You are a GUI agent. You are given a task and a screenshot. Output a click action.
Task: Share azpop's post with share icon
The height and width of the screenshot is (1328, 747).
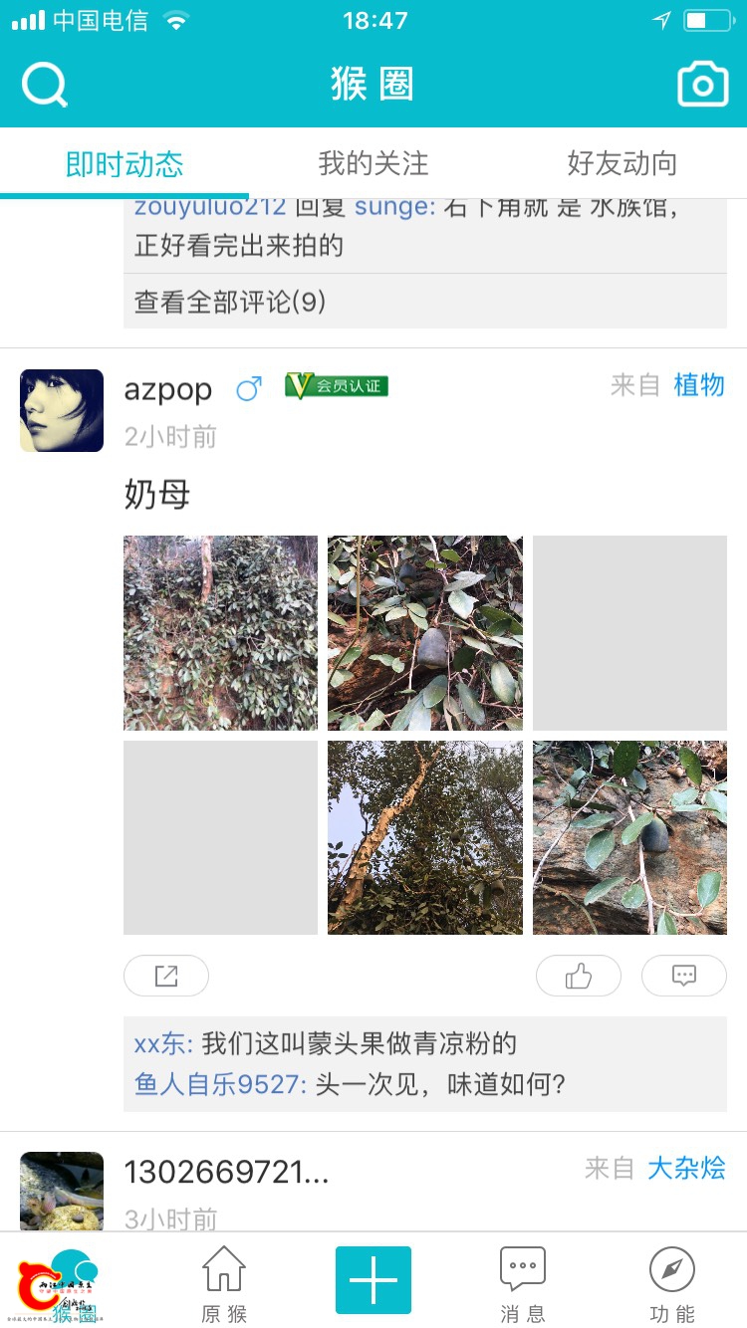166,976
